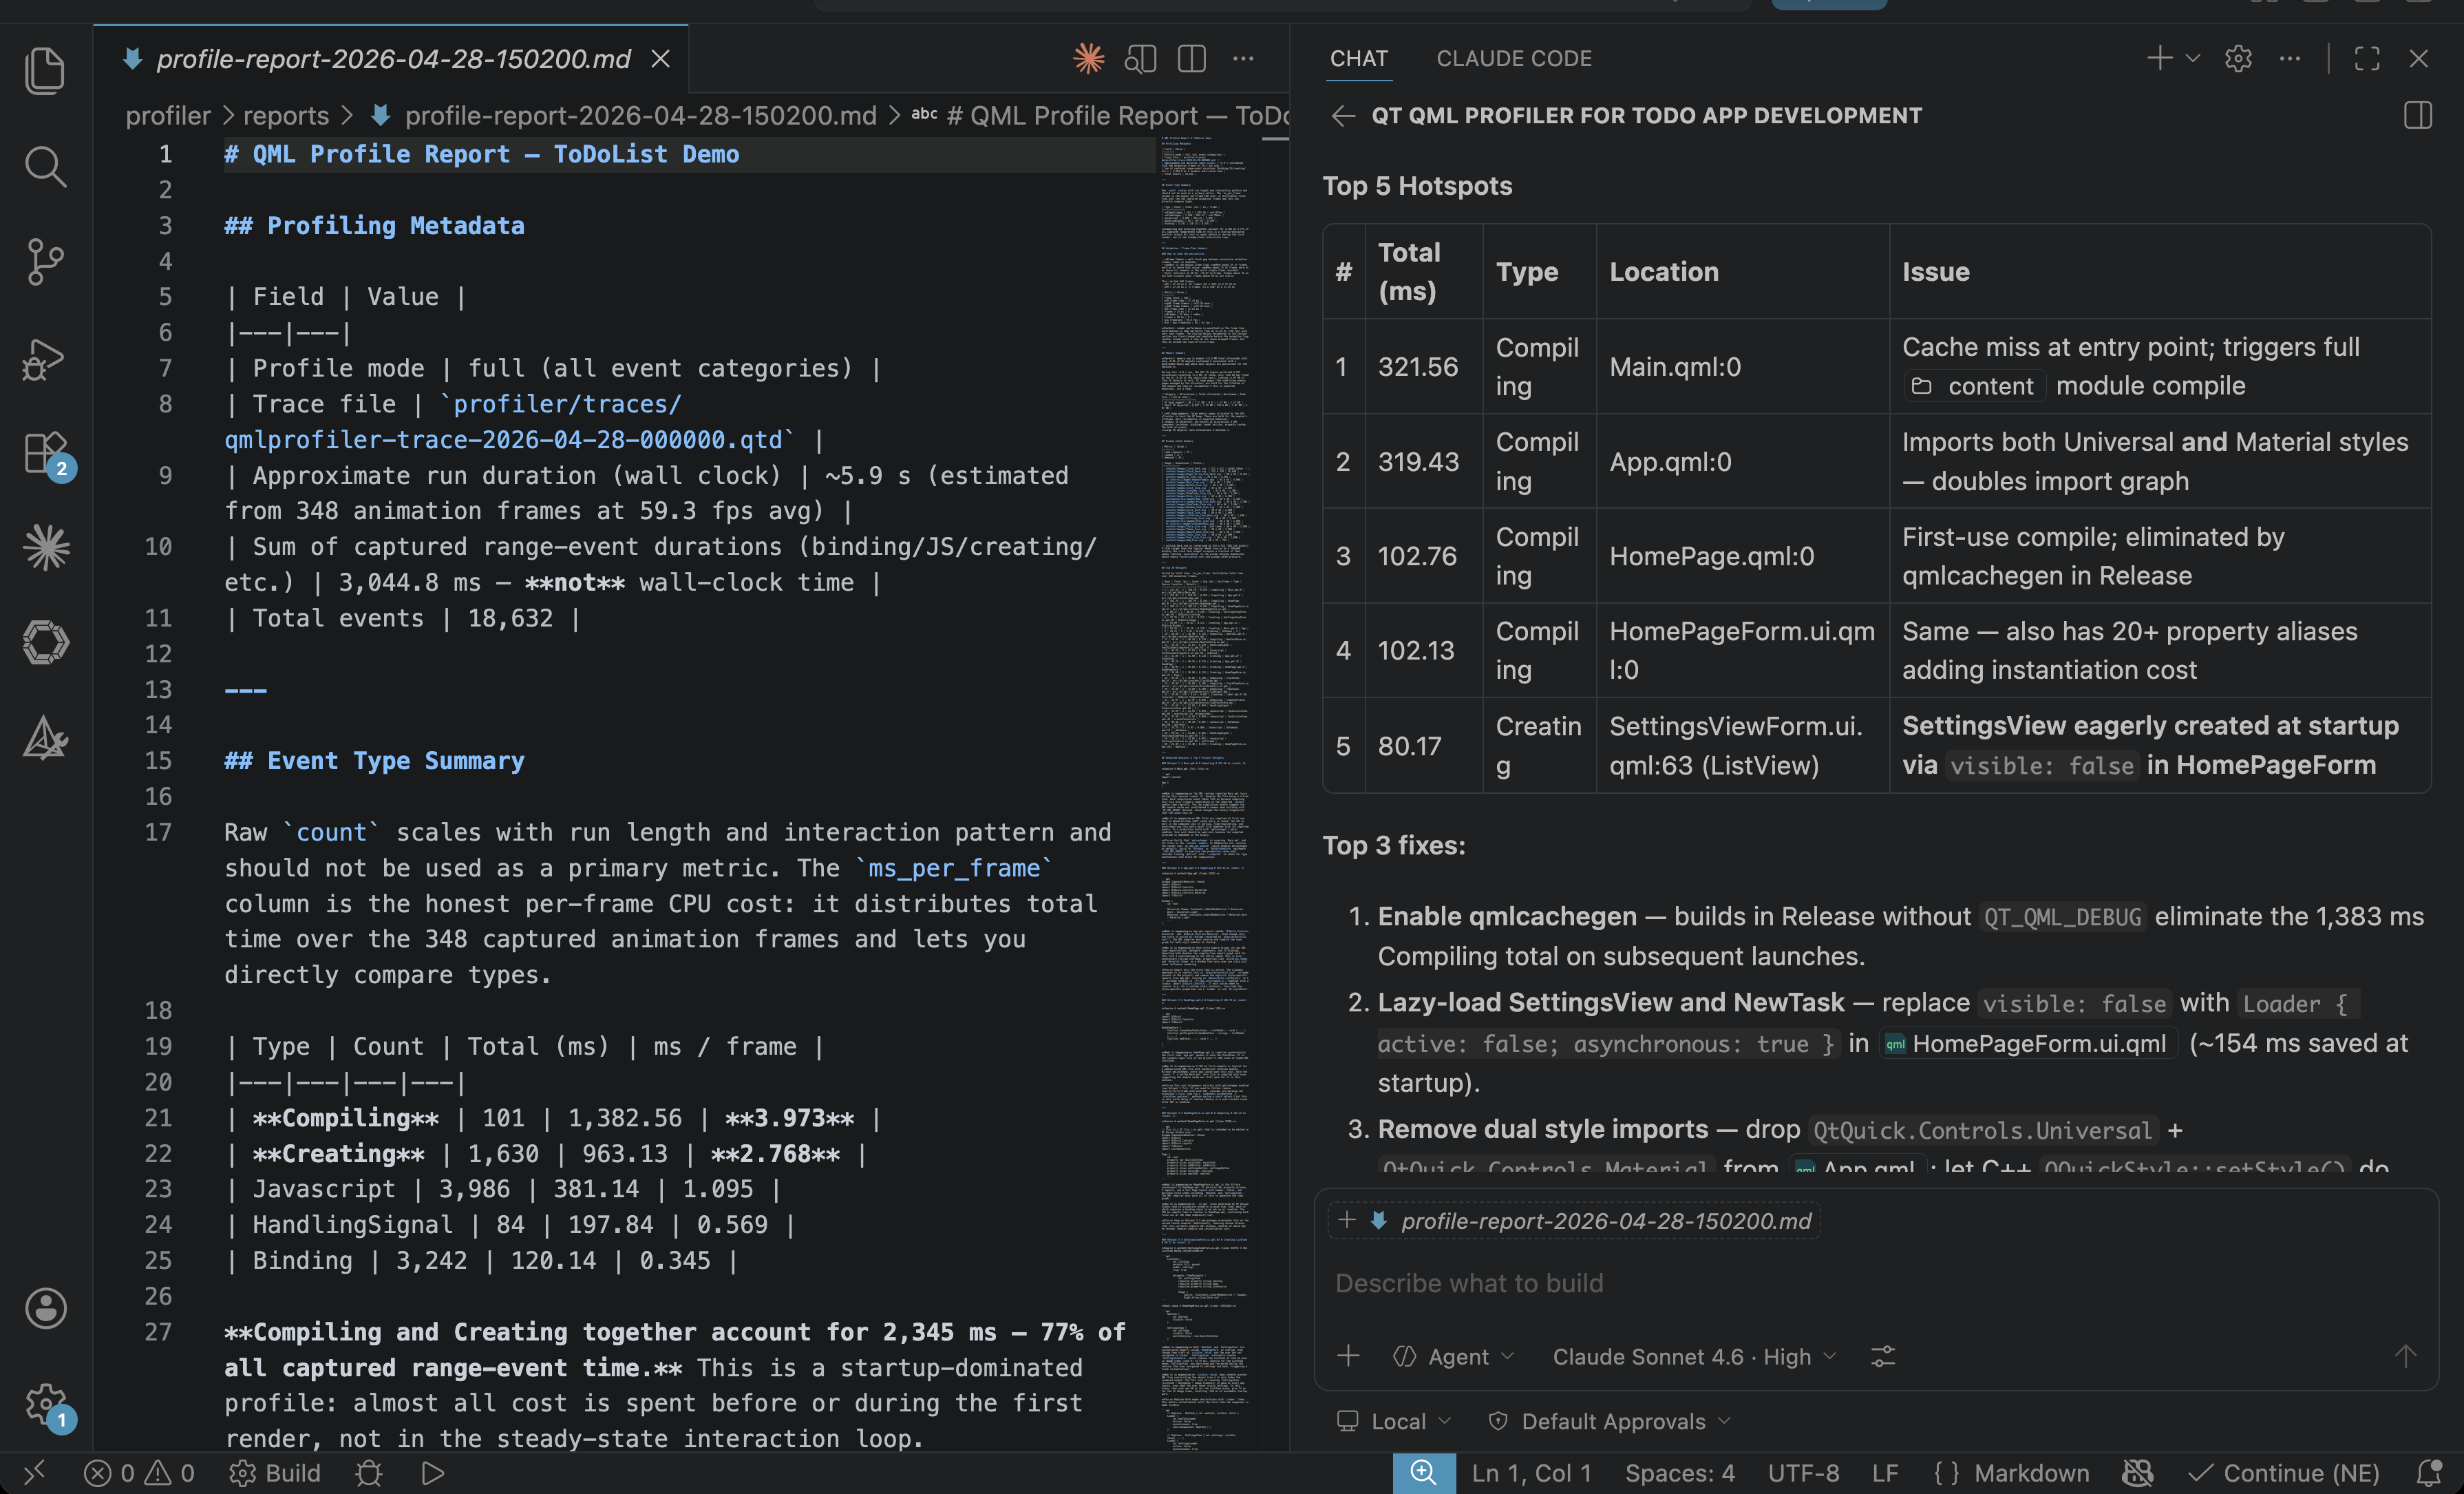Add context with the plus icon below prompt

pos(1348,1356)
